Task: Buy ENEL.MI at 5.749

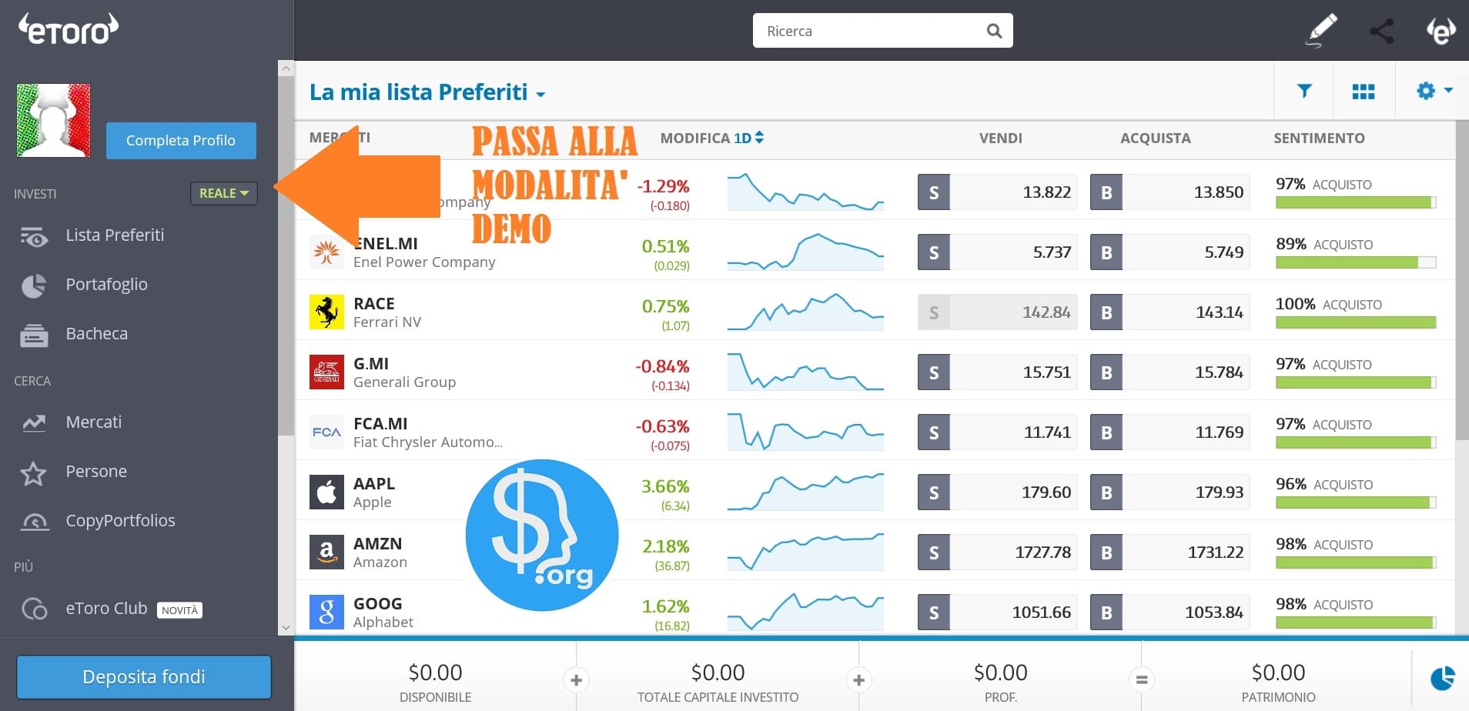Action: [1170, 252]
